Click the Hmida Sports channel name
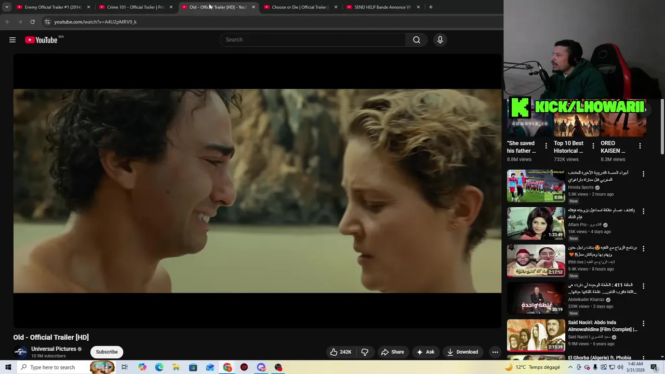Viewport: 665px width, 374px height. pyautogui.click(x=580, y=188)
